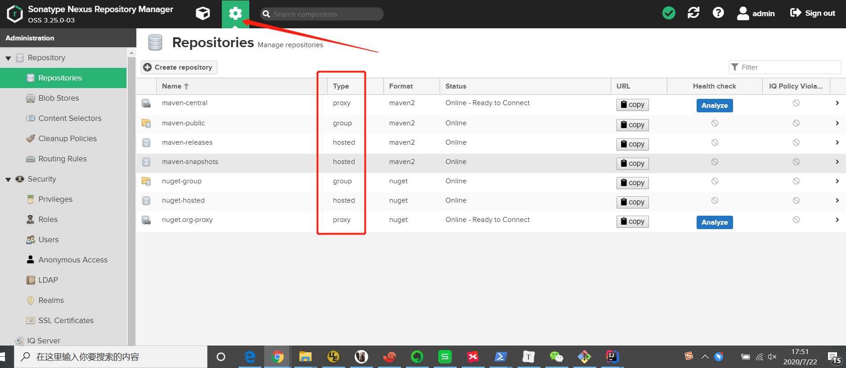The height and width of the screenshot is (368, 846).
Task: Copy URL of maven-releases
Action: 632,144
